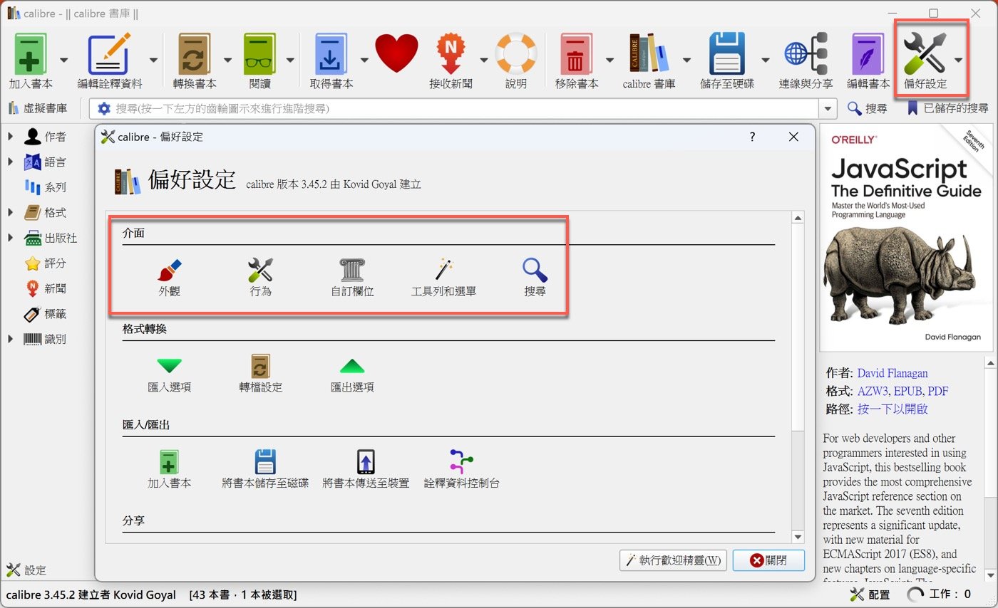Click the 移除書本 trash icon

(x=575, y=53)
